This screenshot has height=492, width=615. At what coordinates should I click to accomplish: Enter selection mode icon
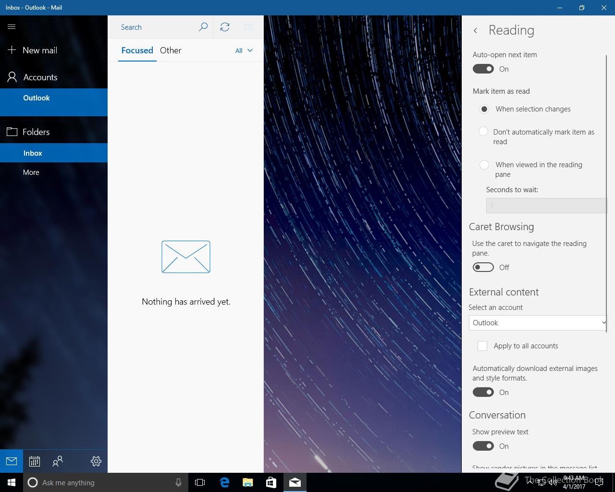pos(248,27)
